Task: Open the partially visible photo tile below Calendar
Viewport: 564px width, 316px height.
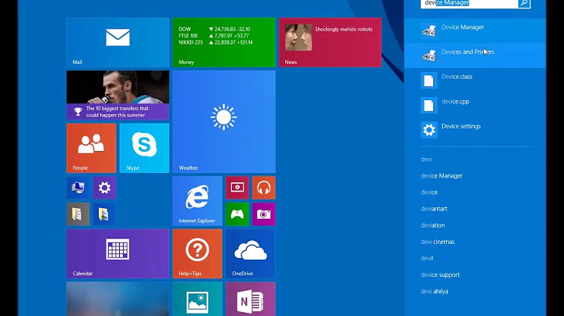Action: tap(117, 299)
